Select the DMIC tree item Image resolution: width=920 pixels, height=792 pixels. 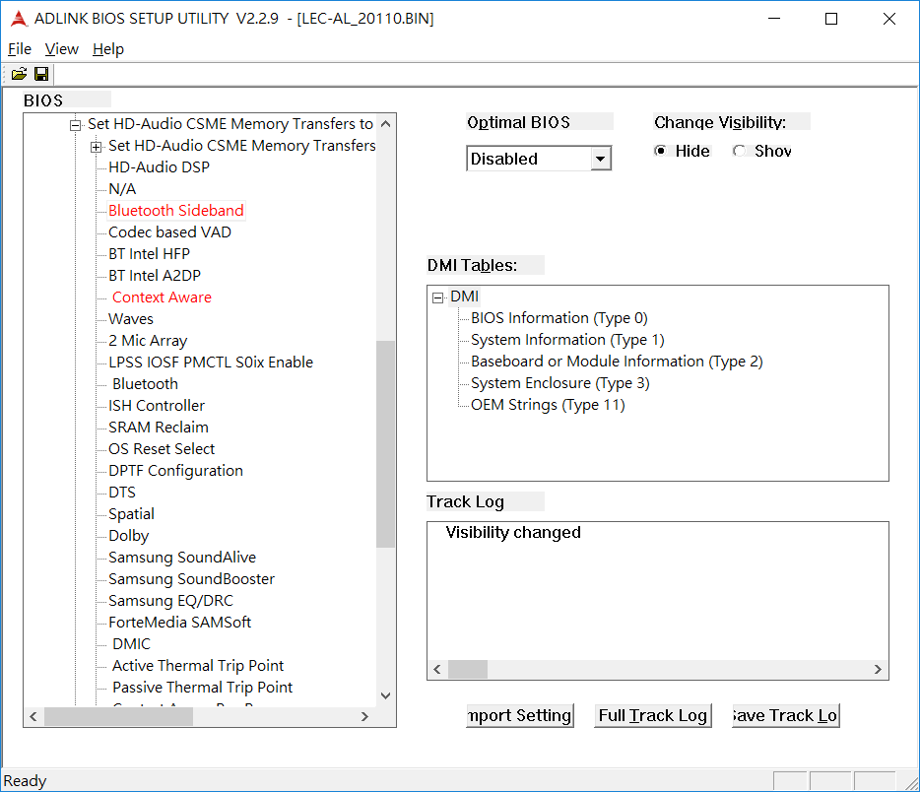pos(131,645)
